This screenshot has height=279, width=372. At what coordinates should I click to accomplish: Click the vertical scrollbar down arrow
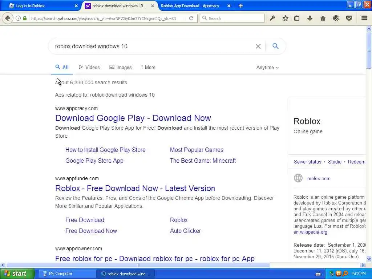(x=369, y=259)
